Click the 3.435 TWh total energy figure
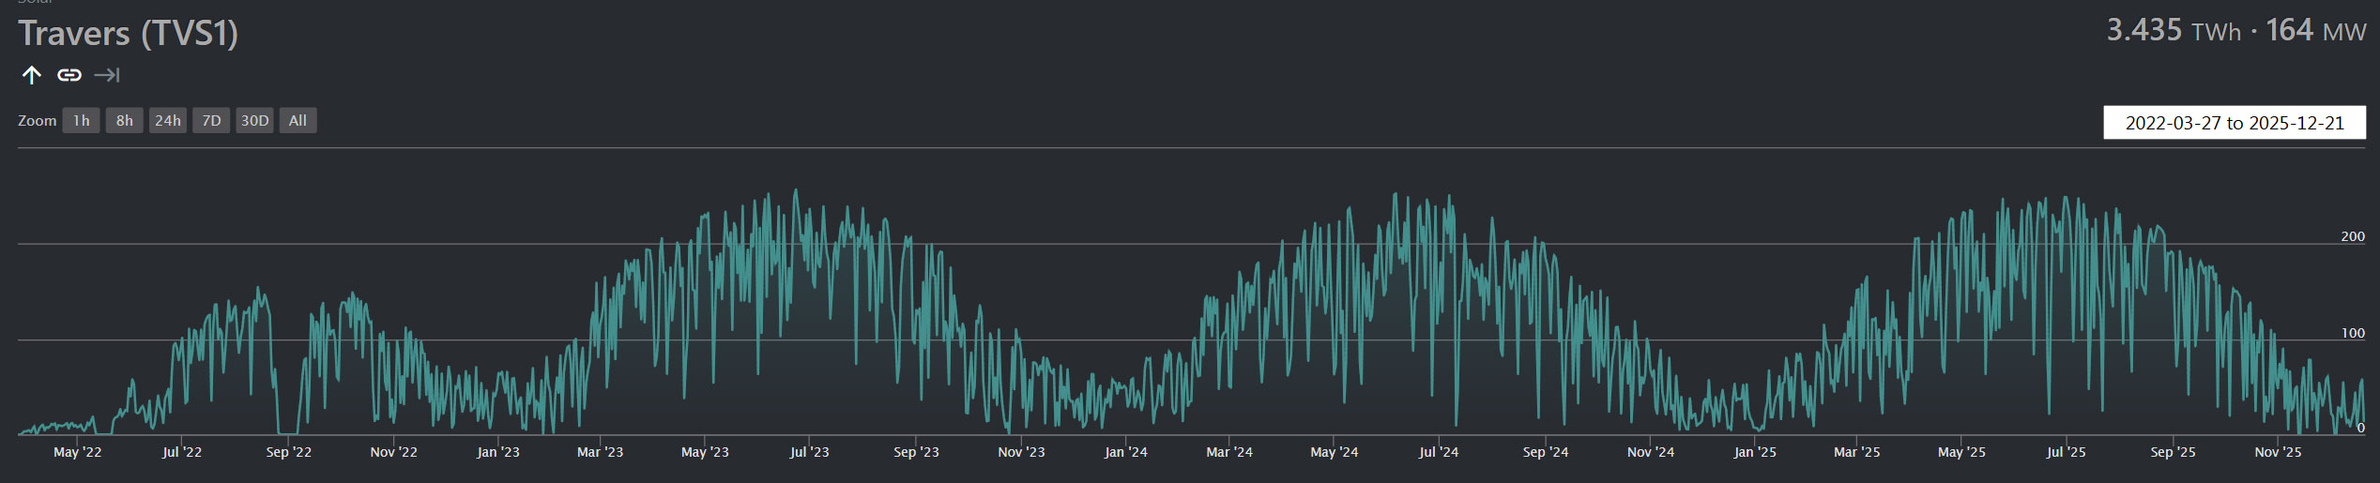This screenshot has width=2380, height=483. pos(2173,31)
